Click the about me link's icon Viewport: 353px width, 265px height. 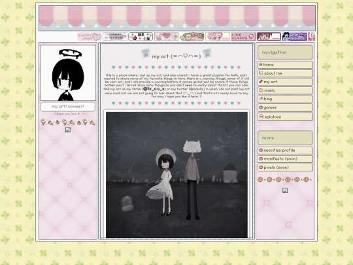(x=261, y=73)
